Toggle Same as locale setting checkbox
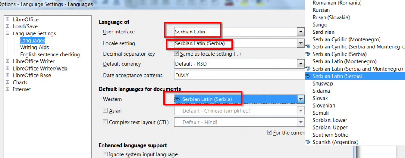 (x=177, y=54)
